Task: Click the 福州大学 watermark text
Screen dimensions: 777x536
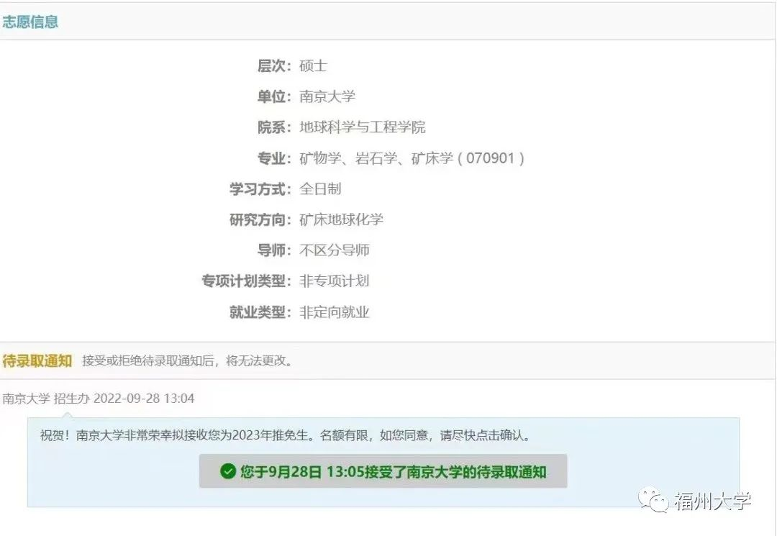Action: click(712, 501)
